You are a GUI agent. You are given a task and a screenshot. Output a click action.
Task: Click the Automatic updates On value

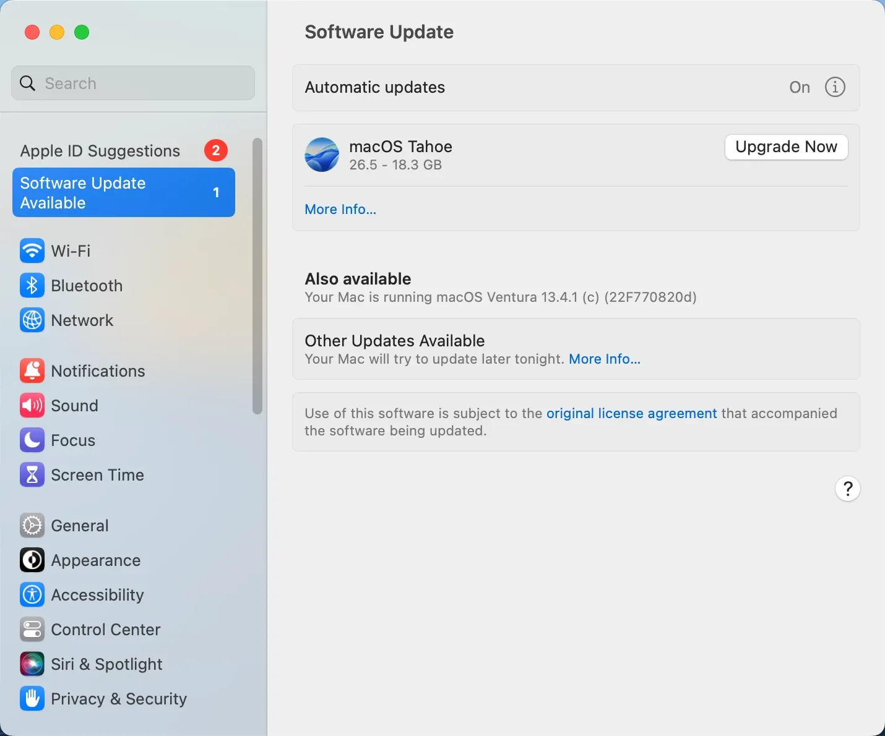coord(800,87)
